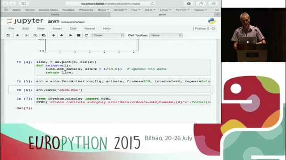Move the selected cell down
This screenshot has height=160, width=286.
(62, 36)
